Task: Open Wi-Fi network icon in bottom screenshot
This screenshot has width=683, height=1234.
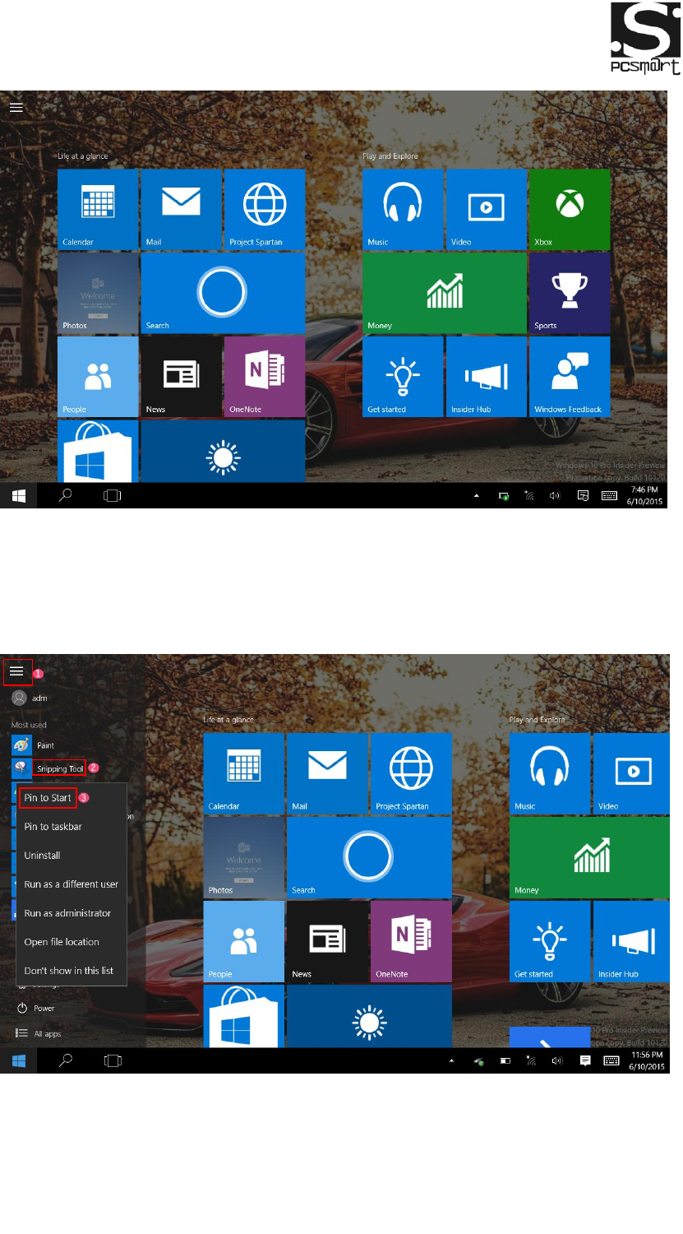Action: [x=531, y=1061]
